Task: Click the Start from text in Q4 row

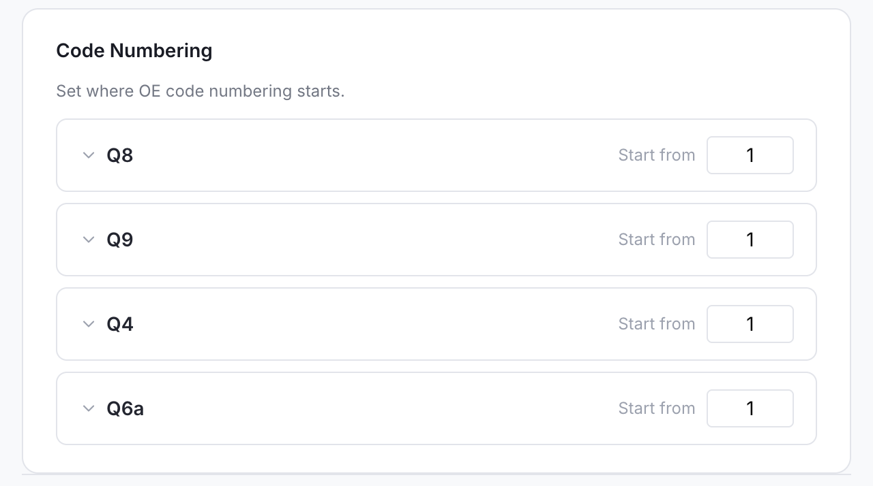Action: tap(656, 324)
